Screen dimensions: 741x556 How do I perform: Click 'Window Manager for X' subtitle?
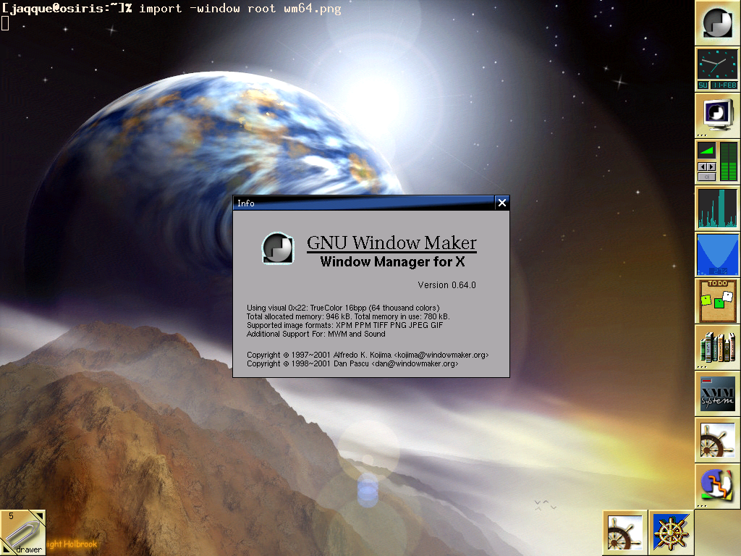point(392,261)
